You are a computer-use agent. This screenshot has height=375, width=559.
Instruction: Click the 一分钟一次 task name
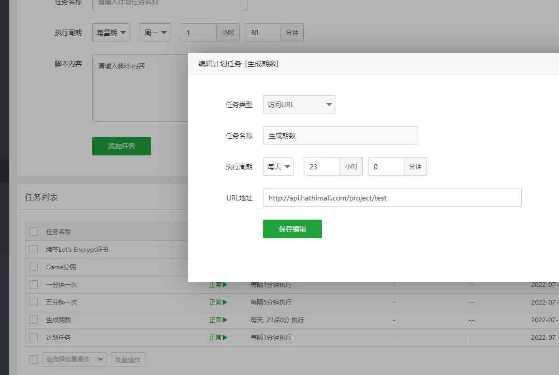(62, 285)
